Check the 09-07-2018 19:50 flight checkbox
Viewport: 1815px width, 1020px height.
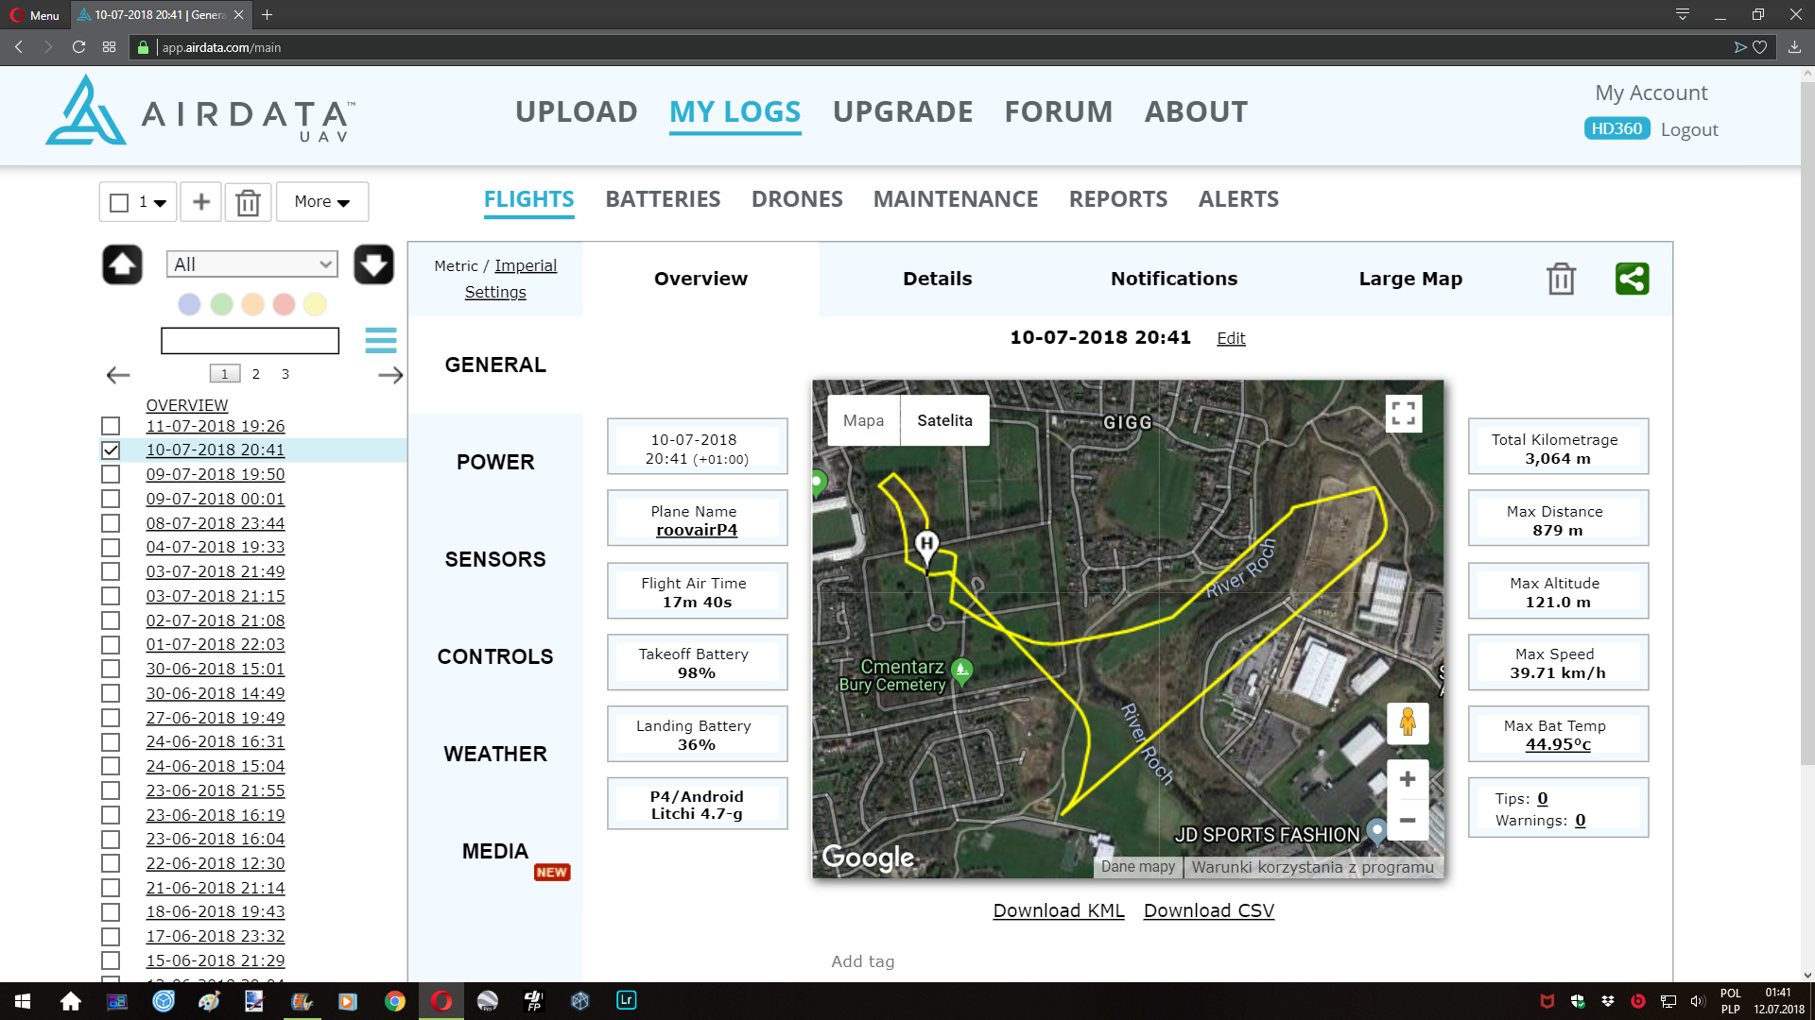pos(111,474)
